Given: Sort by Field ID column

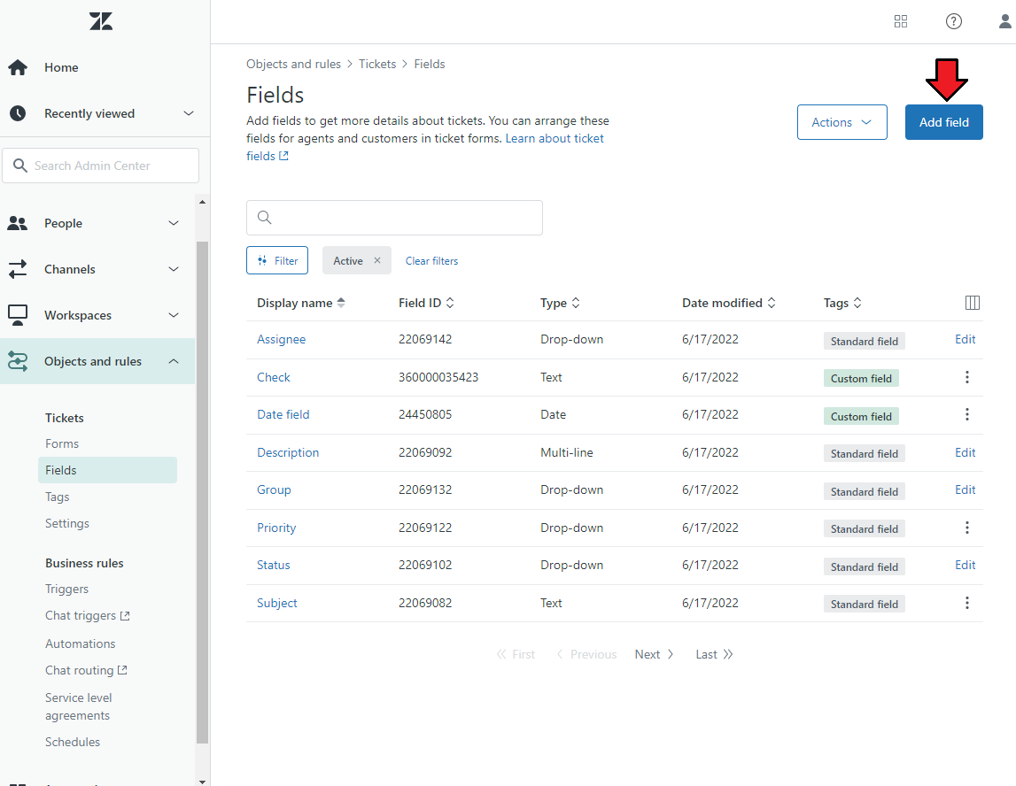Looking at the screenshot, I should click(x=426, y=303).
